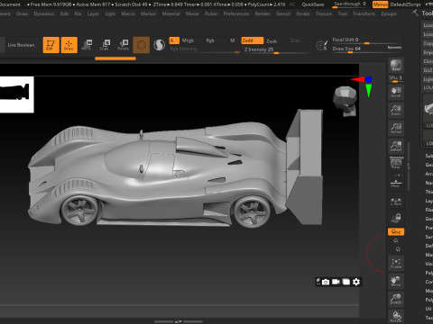
Task: Click the QuickSave button
Action: click(x=313, y=4)
